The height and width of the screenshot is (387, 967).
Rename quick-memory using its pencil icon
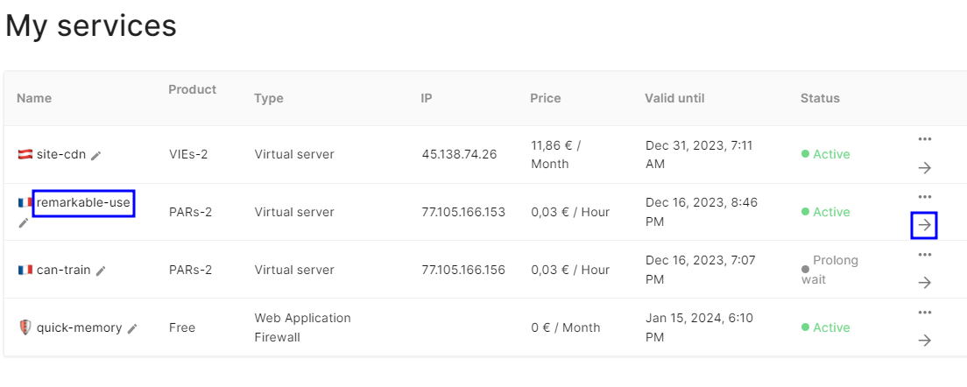132,328
